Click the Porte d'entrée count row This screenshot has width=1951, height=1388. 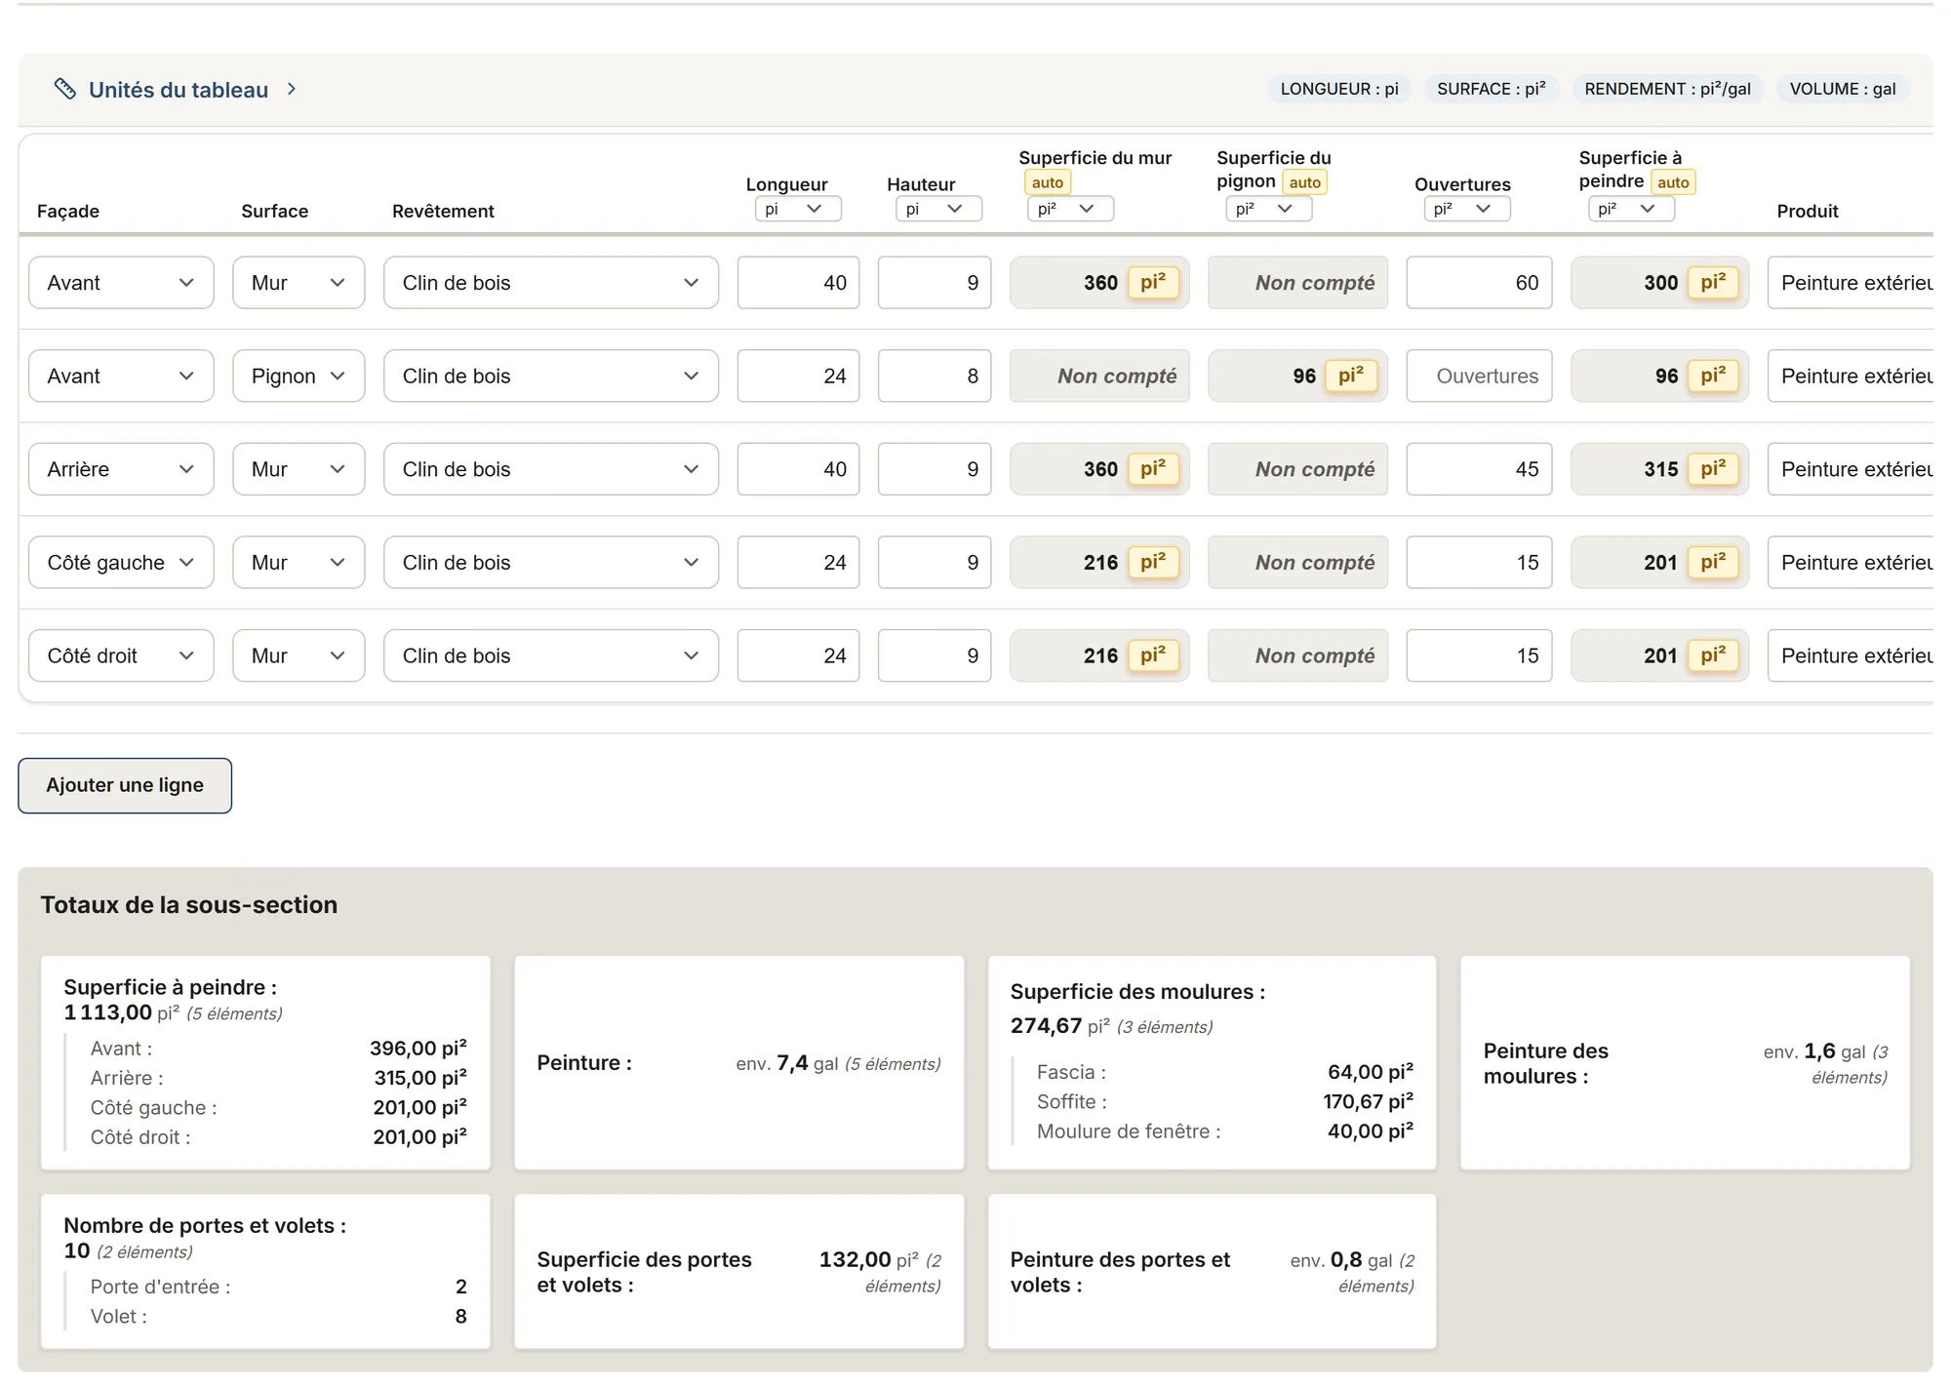click(278, 1287)
